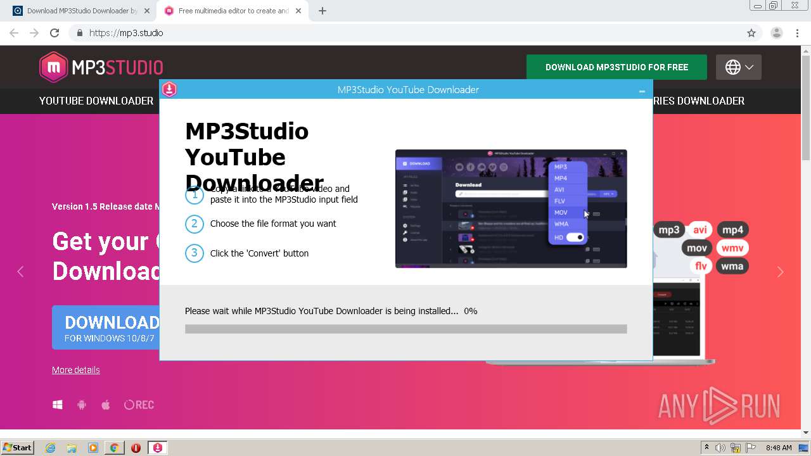Reload the page in Chrome
The width and height of the screenshot is (811, 456).
pos(54,33)
